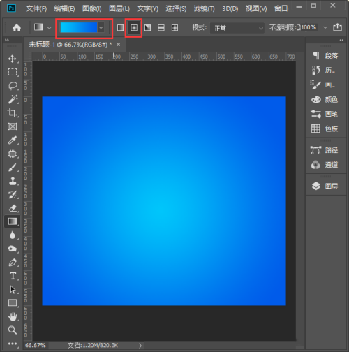349x352 pixels.
Task: Open the 图层 layers panel button
Action: pyautogui.click(x=325, y=186)
